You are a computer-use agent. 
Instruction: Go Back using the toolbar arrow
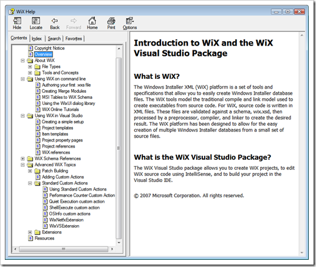[x=55, y=21]
